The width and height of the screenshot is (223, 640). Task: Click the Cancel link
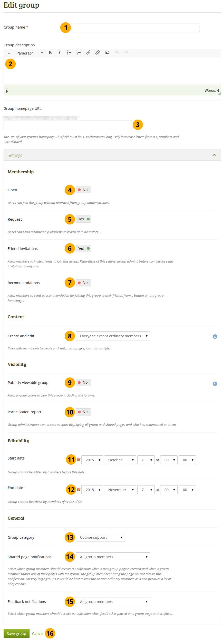point(38,633)
